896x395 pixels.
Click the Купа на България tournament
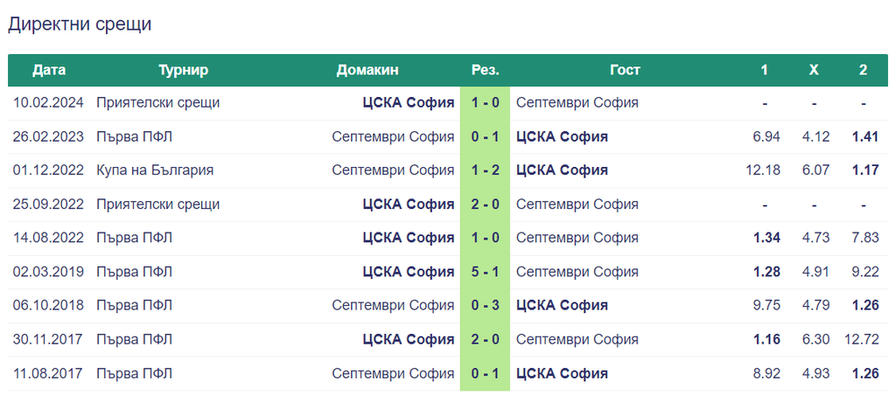[x=155, y=170]
